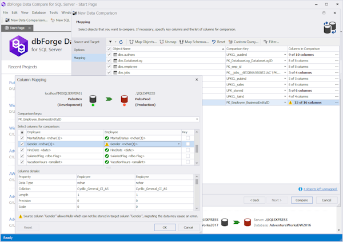Open the Edit menu
The image size is (343, 242).
point(14,13)
